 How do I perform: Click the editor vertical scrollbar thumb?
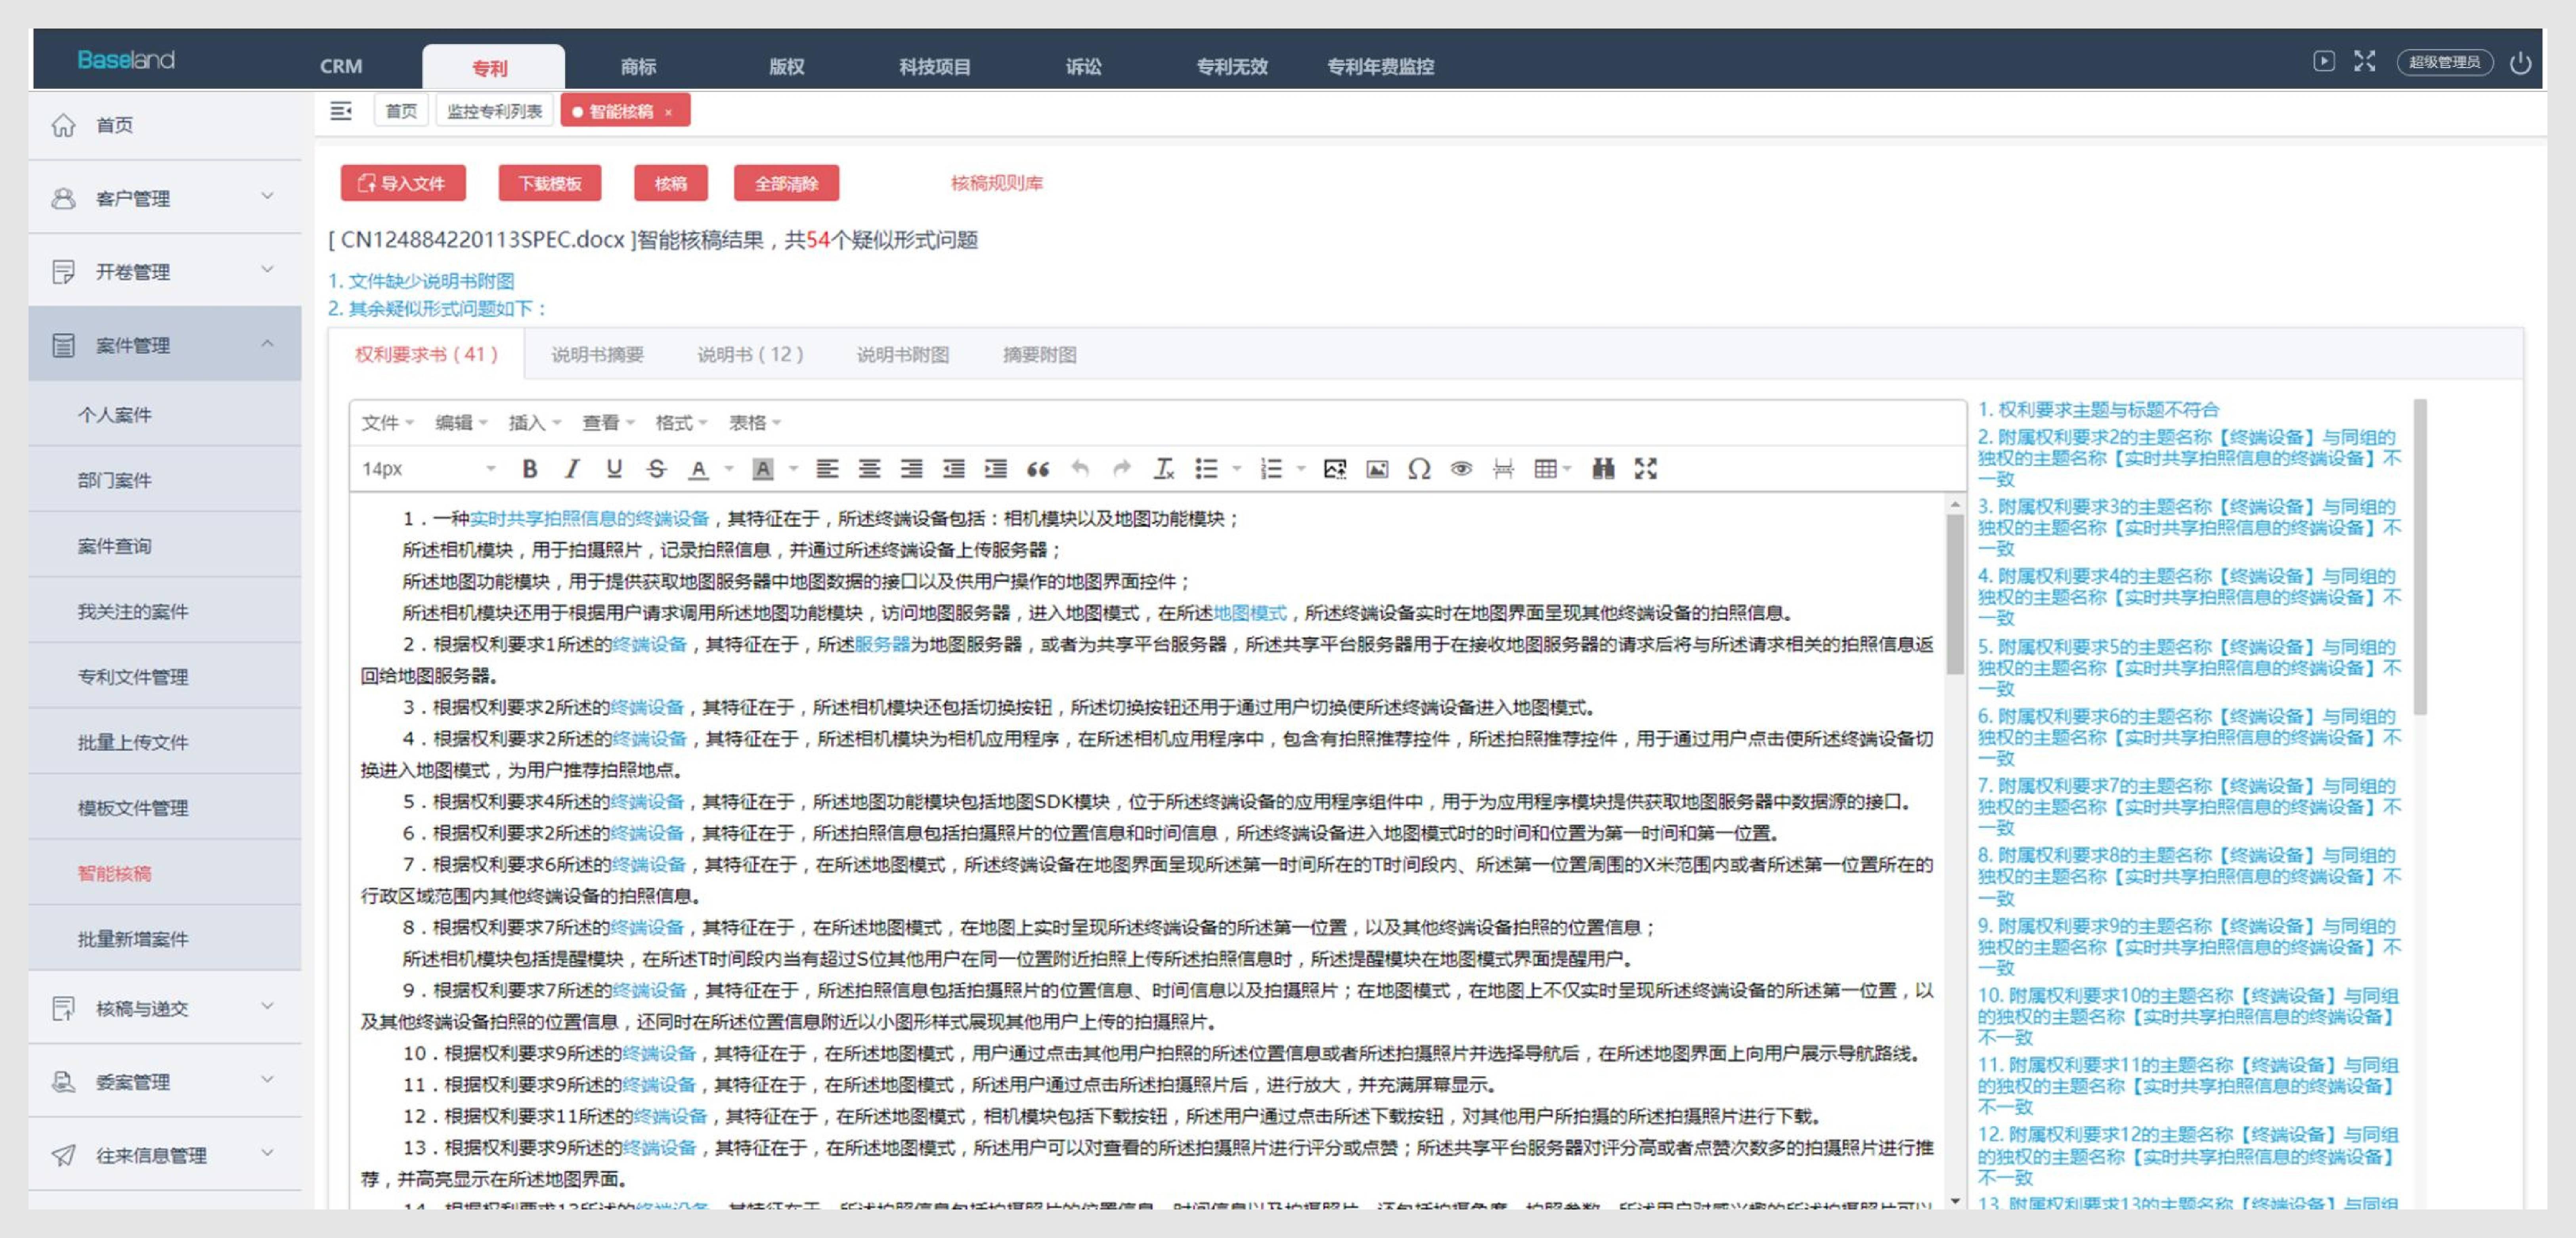click(x=1955, y=595)
